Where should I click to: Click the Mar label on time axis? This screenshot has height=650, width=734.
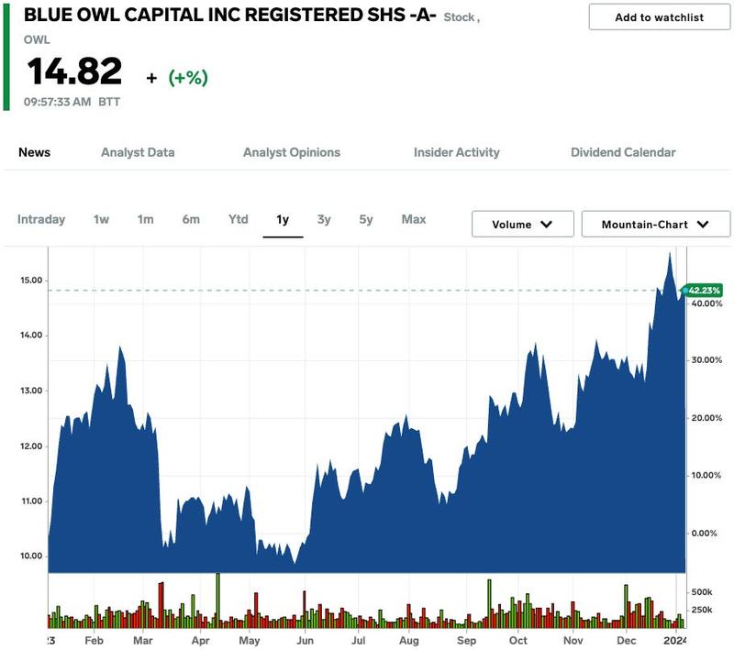[x=143, y=640]
